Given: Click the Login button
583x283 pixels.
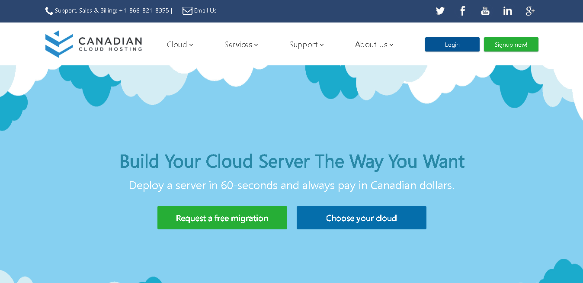Looking at the screenshot, I should (x=452, y=45).
